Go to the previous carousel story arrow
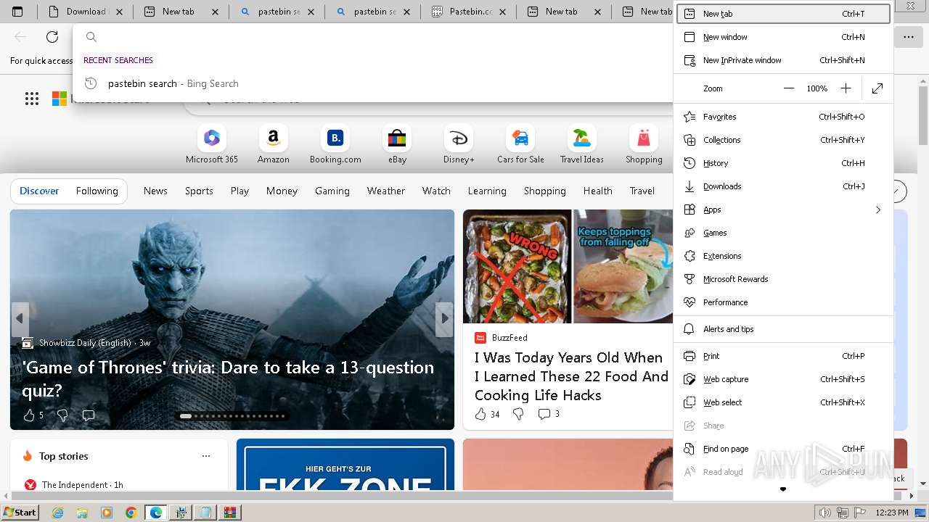The width and height of the screenshot is (929, 522). [20, 319]
